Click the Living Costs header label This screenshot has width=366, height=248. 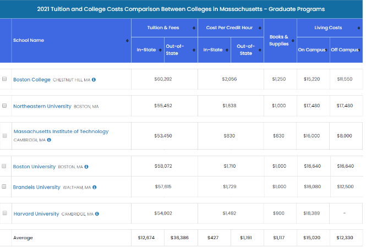(328, 27)
